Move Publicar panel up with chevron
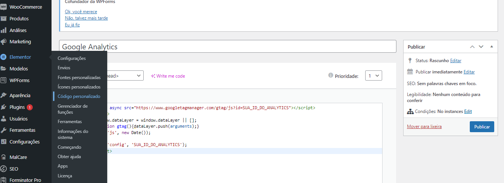 point(472,47)
